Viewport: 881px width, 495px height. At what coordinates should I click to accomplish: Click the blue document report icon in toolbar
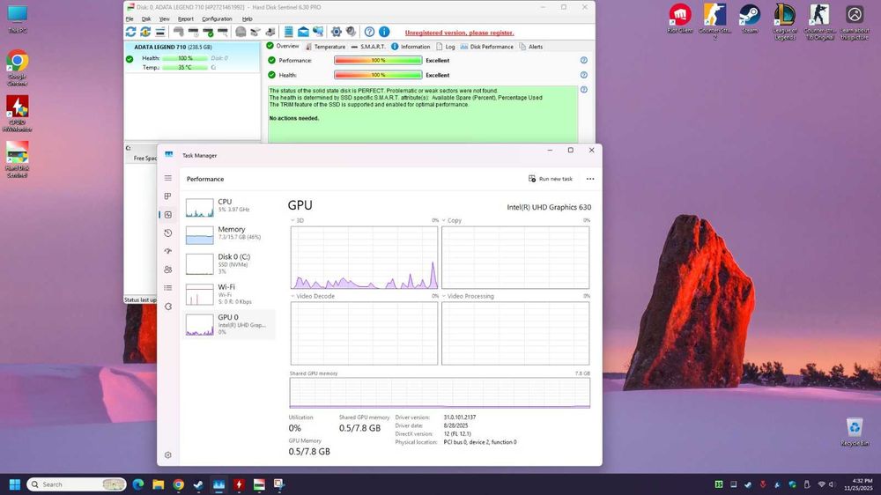tap(288, 32)
